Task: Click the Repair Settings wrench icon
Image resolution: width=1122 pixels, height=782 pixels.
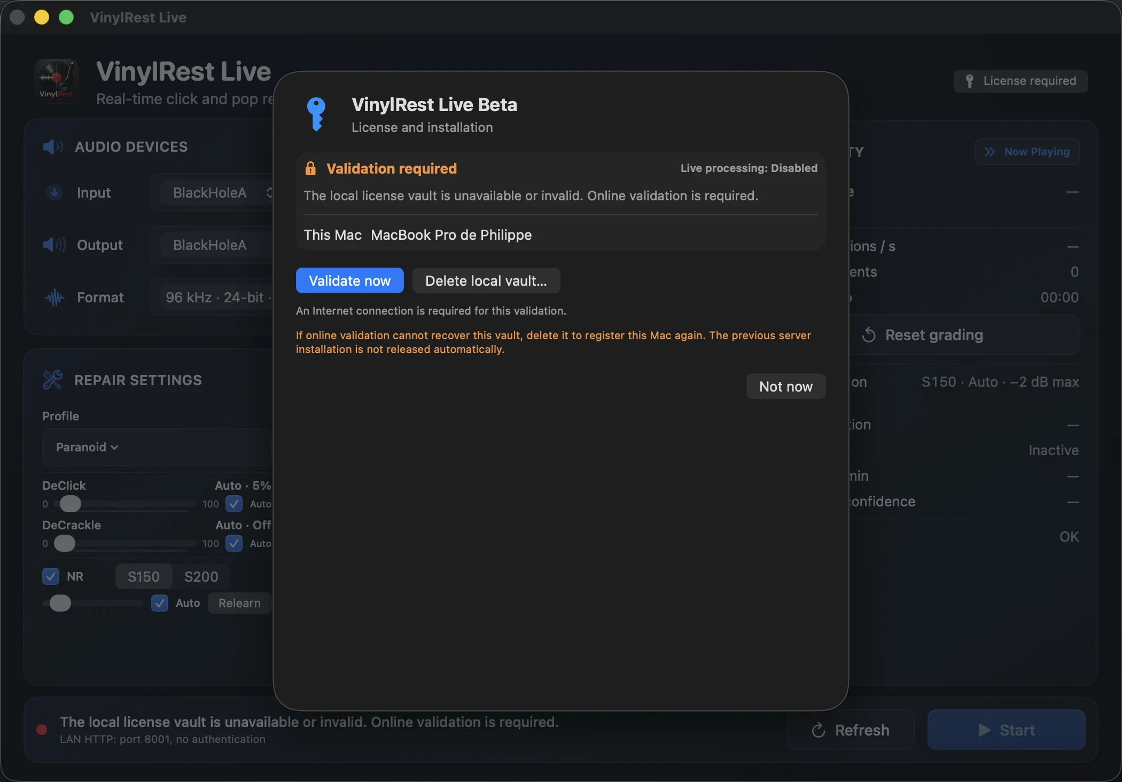Action: tap(52, 380)
